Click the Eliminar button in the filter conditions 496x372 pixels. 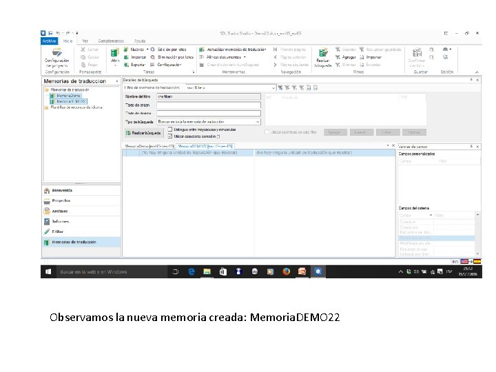(414, 132)
